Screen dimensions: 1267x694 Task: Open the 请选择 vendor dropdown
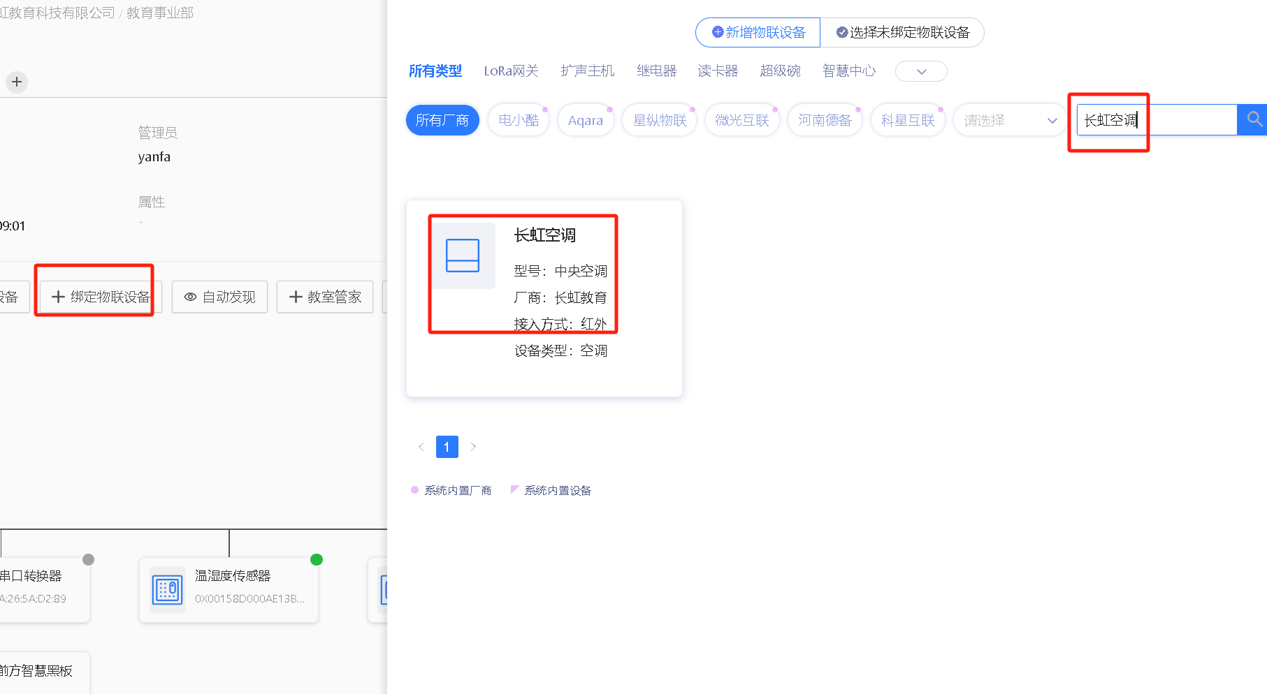pyautogui.click(x=1010, y=121)
